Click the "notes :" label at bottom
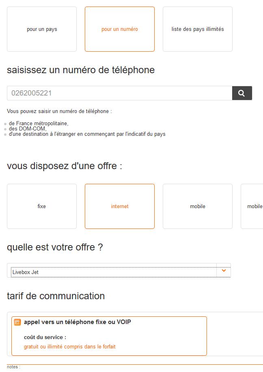Screen dimensions: 263x372 pos(13,367)
